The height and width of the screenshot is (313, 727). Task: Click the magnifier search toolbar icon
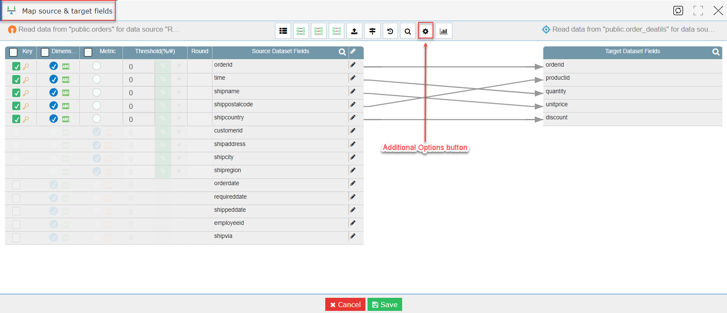click(x=408, y=31)
